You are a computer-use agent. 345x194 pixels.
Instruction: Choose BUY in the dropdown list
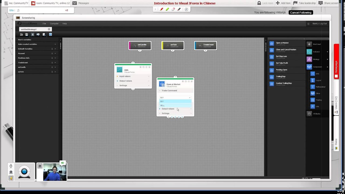[x=175, y=101]
